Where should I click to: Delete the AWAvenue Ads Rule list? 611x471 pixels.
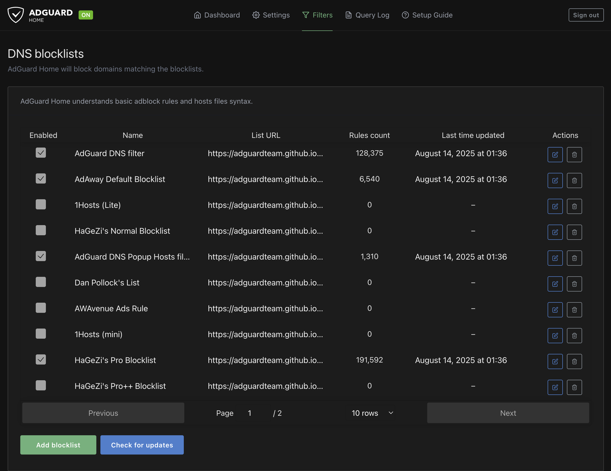(574, 310)
